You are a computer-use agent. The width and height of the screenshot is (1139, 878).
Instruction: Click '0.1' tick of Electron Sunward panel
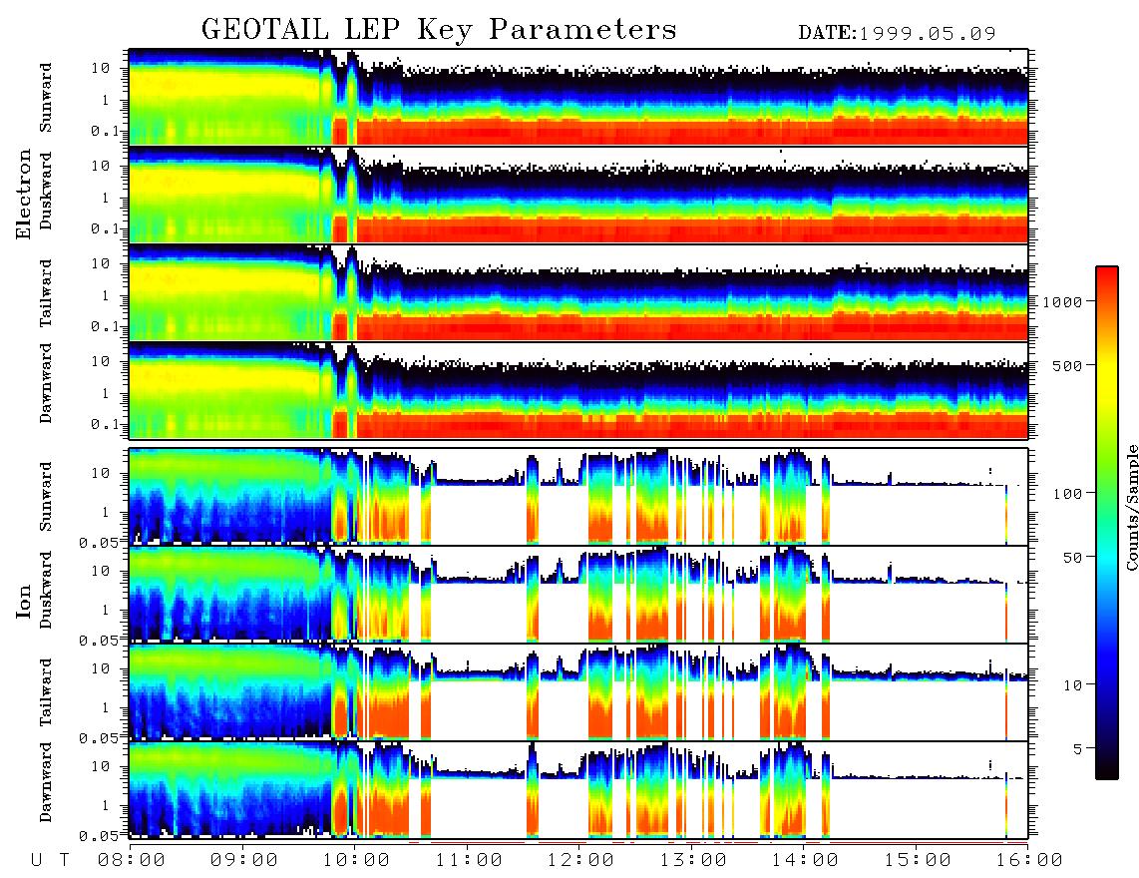[x=104, y=131]
